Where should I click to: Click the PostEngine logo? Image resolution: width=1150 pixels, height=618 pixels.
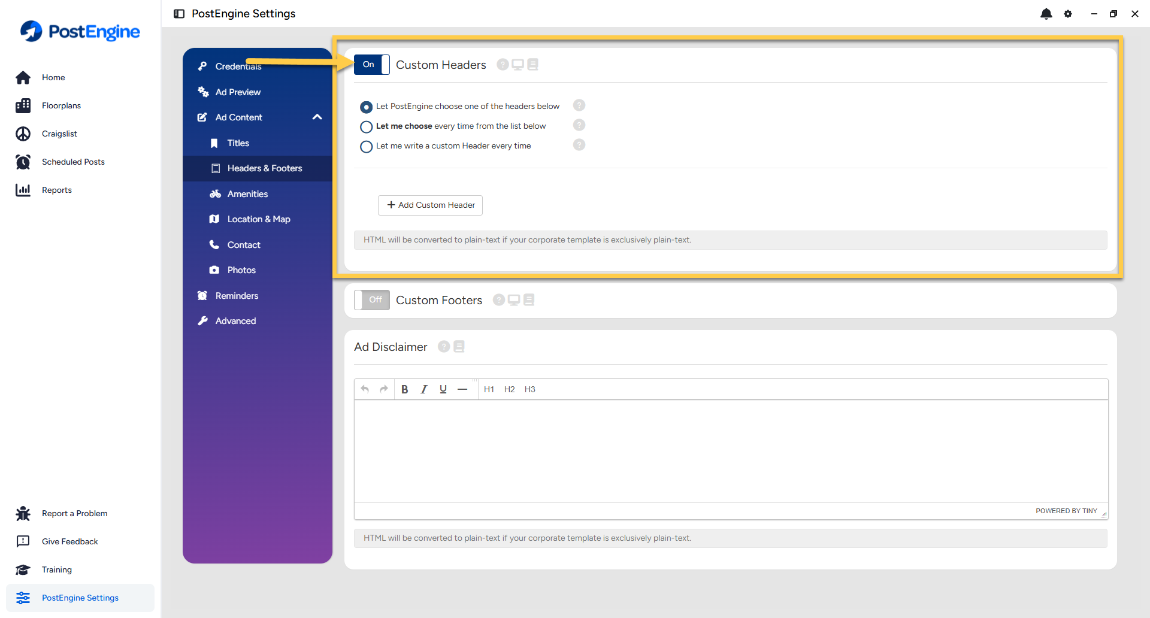click(x=80, y=31)
